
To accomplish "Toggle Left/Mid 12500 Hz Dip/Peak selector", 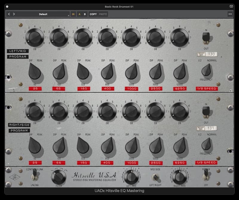I will (180, 71).
